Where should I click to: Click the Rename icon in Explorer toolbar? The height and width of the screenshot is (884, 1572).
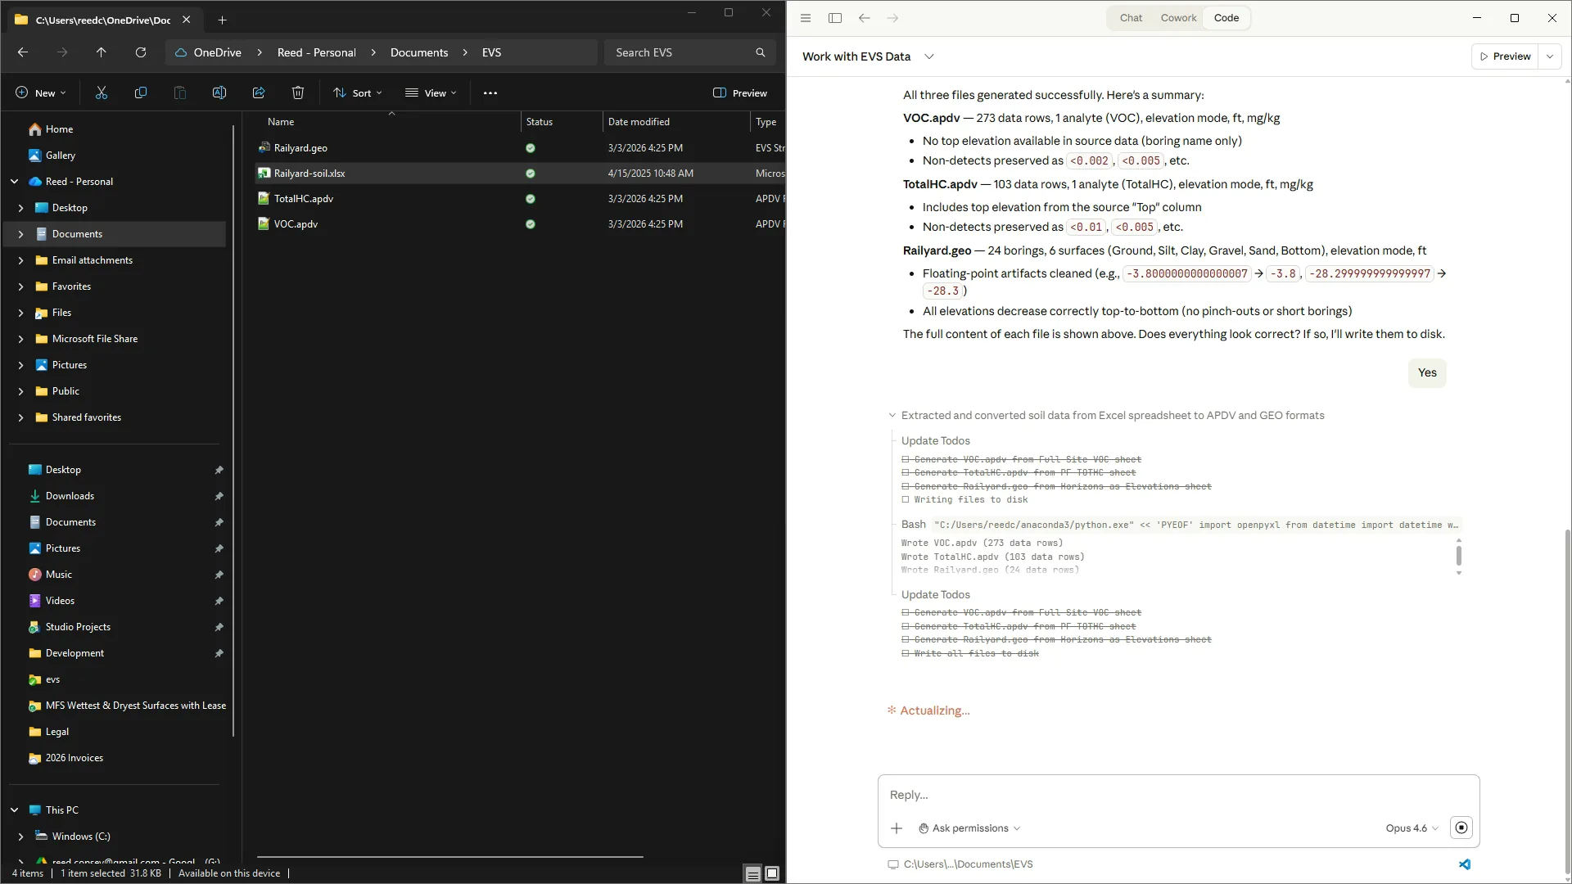click(x=219, y=93)
